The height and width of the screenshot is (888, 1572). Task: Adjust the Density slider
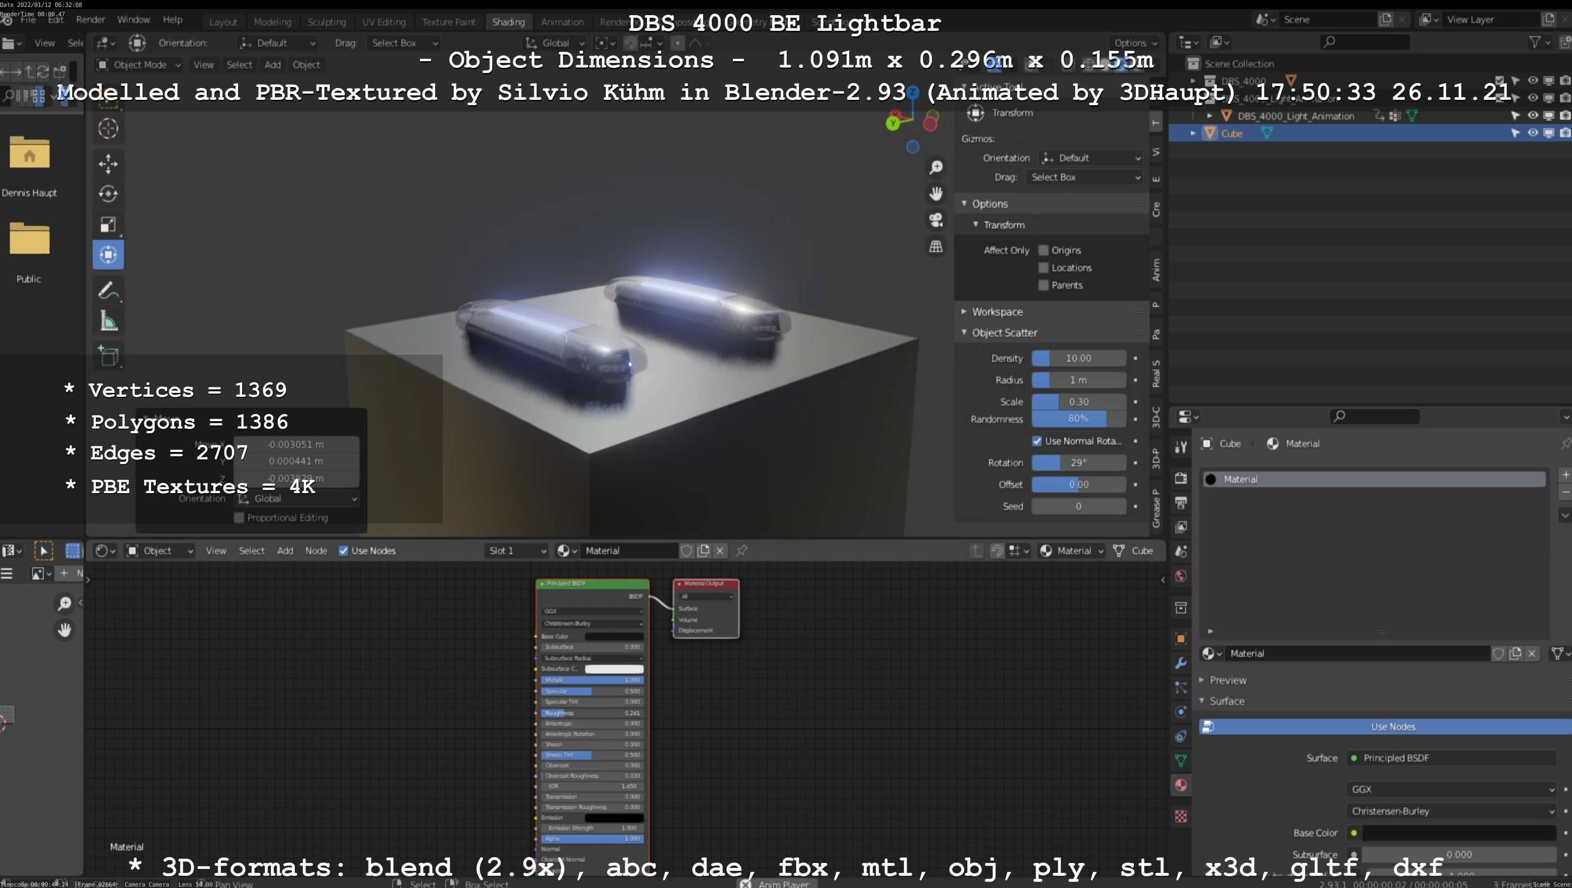pos(1078,359)
